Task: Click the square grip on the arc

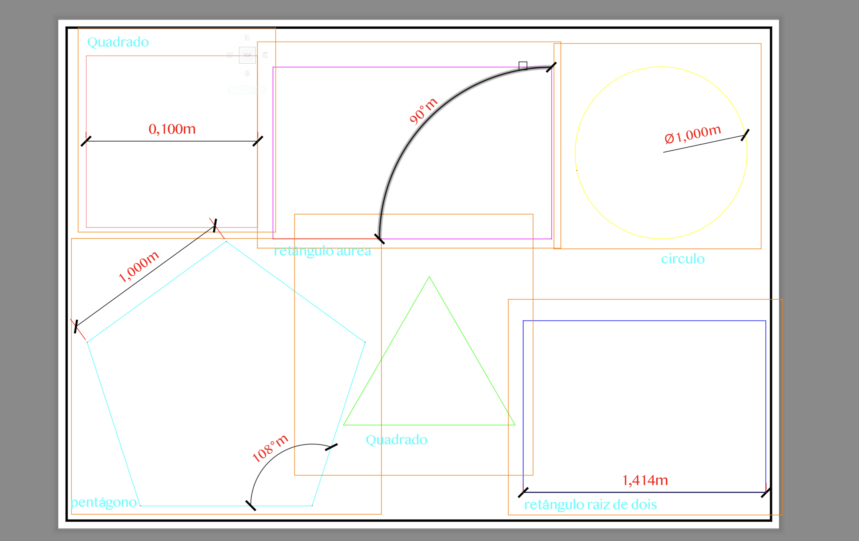Action: 523,66
